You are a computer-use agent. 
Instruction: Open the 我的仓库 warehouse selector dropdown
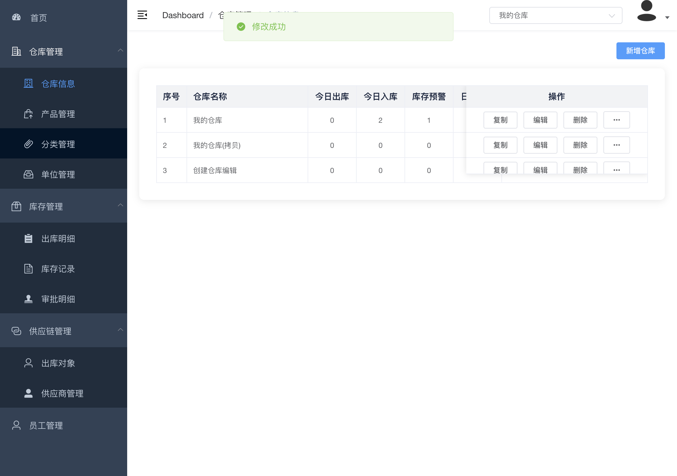555,15
